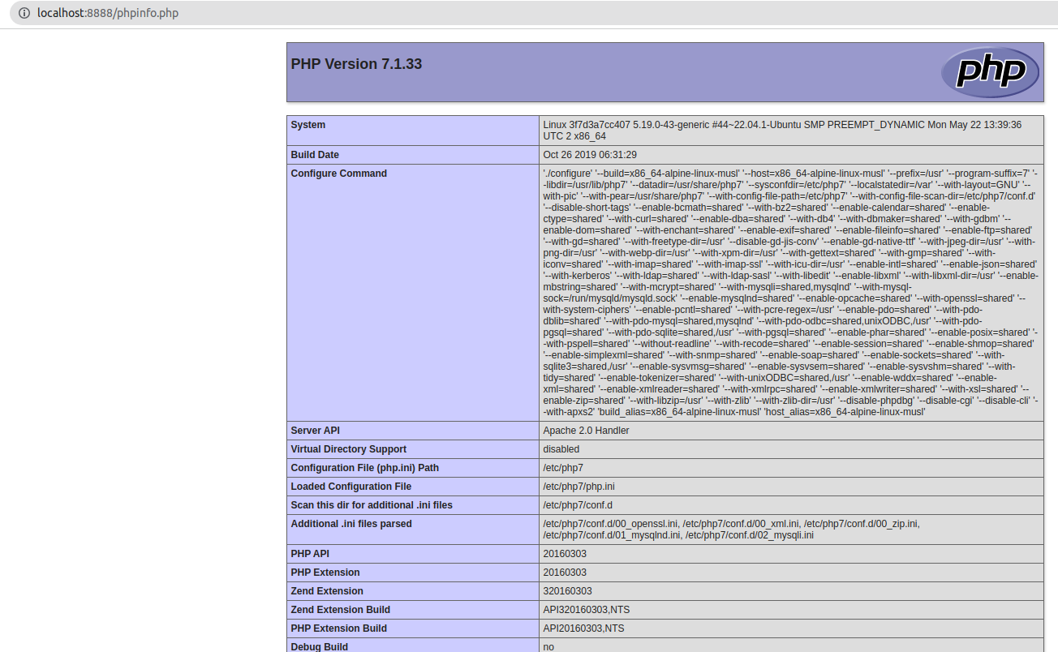The height and width of the screenshot is (652, 1058).
Task: Click the Build Date label
Action: (x=315, y=155)
